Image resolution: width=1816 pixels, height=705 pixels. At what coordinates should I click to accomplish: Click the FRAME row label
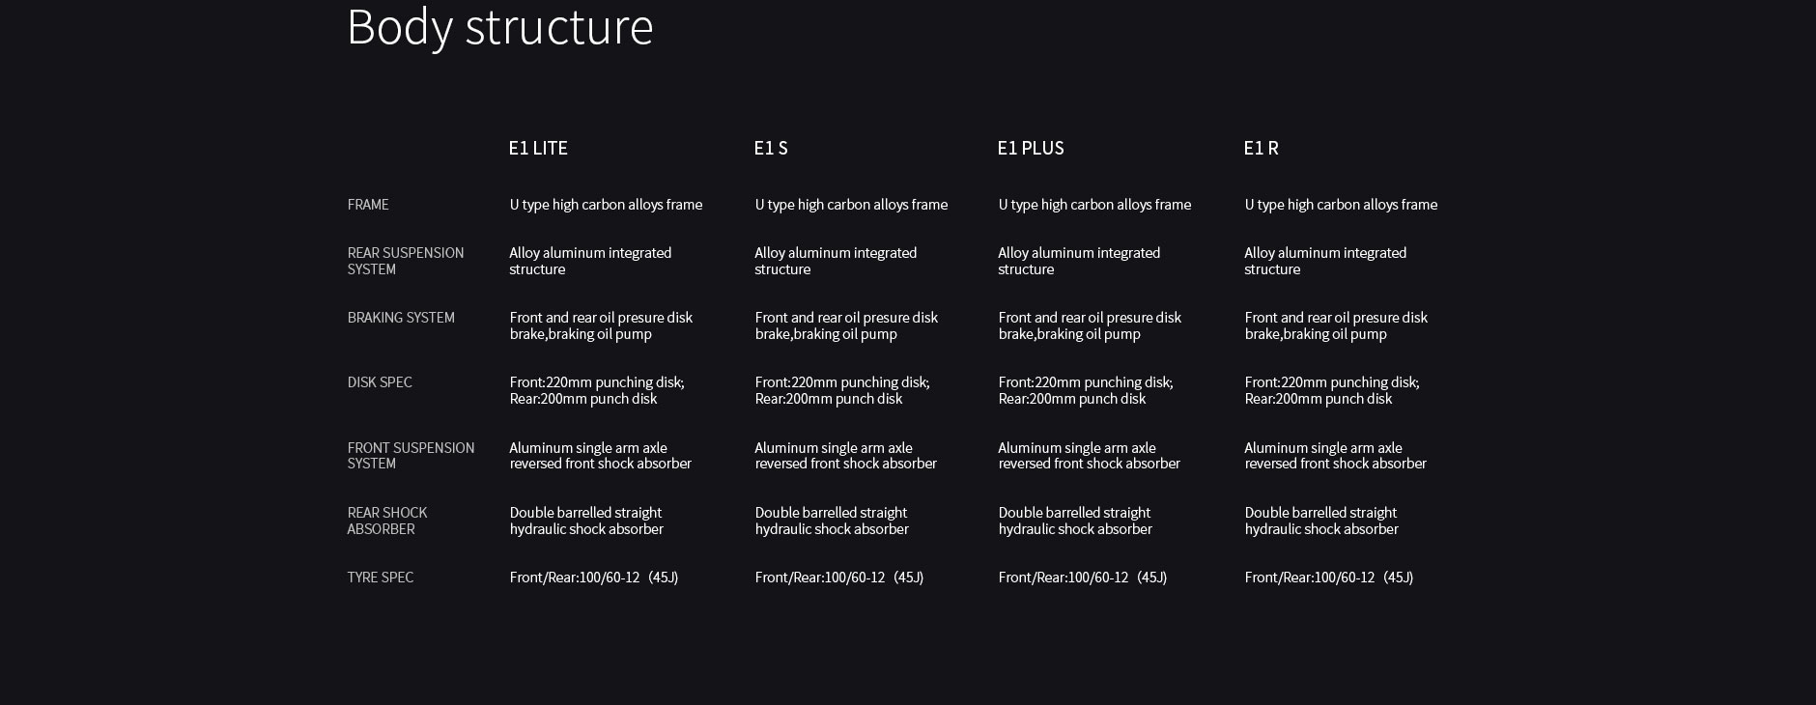click(x=368, y=205)
